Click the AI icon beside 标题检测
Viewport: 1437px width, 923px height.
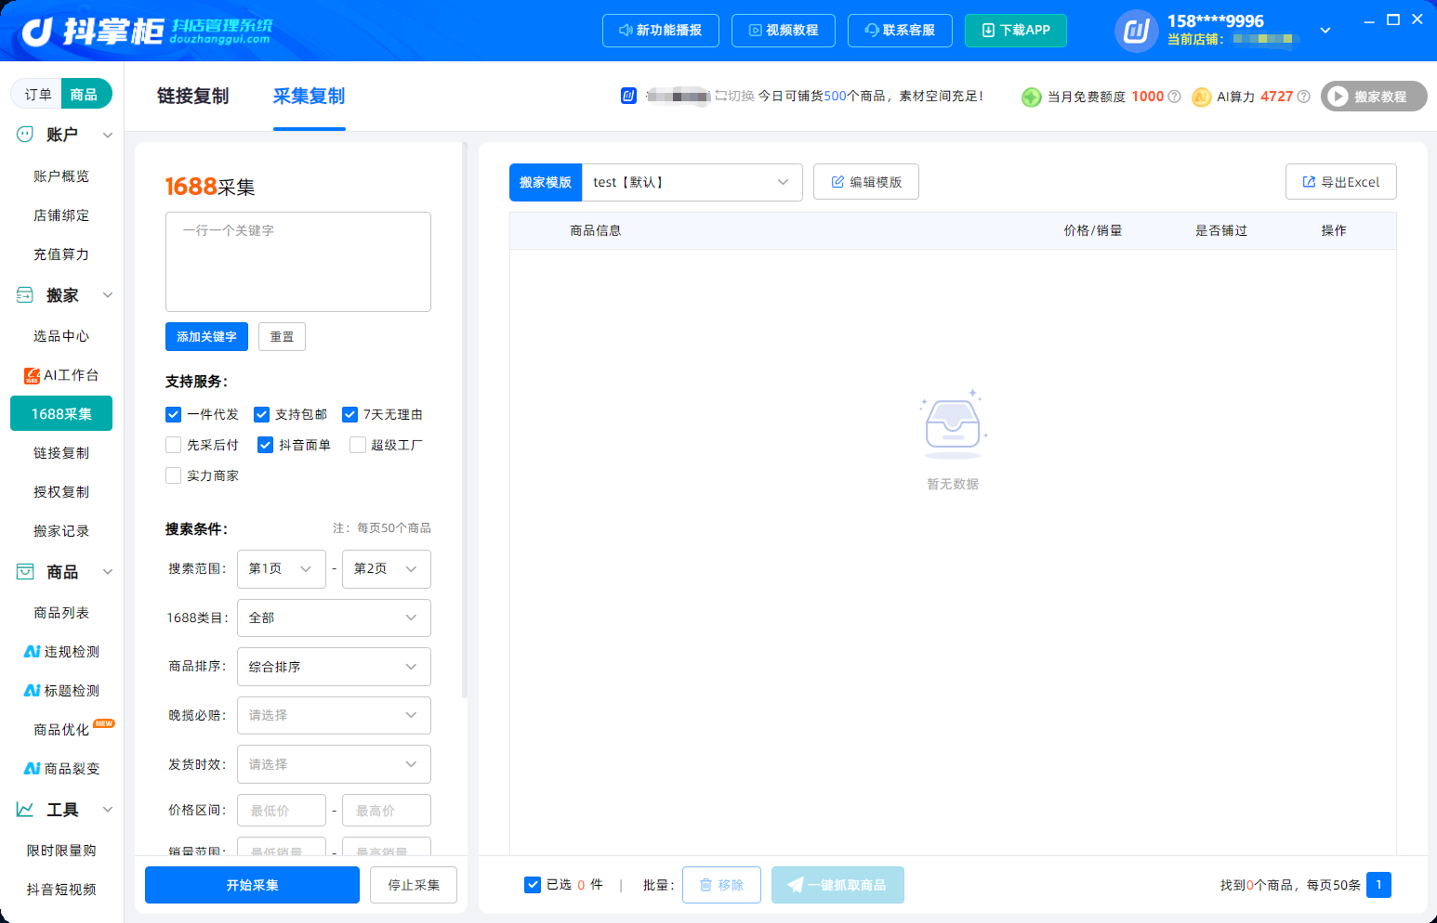pos(32,691)
